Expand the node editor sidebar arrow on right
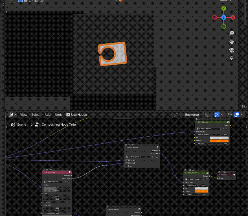The image size is (248, 216). 246,127
